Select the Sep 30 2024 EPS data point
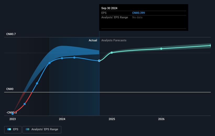Image resolution: width=215 pixels, height=136 pixels. coord(99,61)
